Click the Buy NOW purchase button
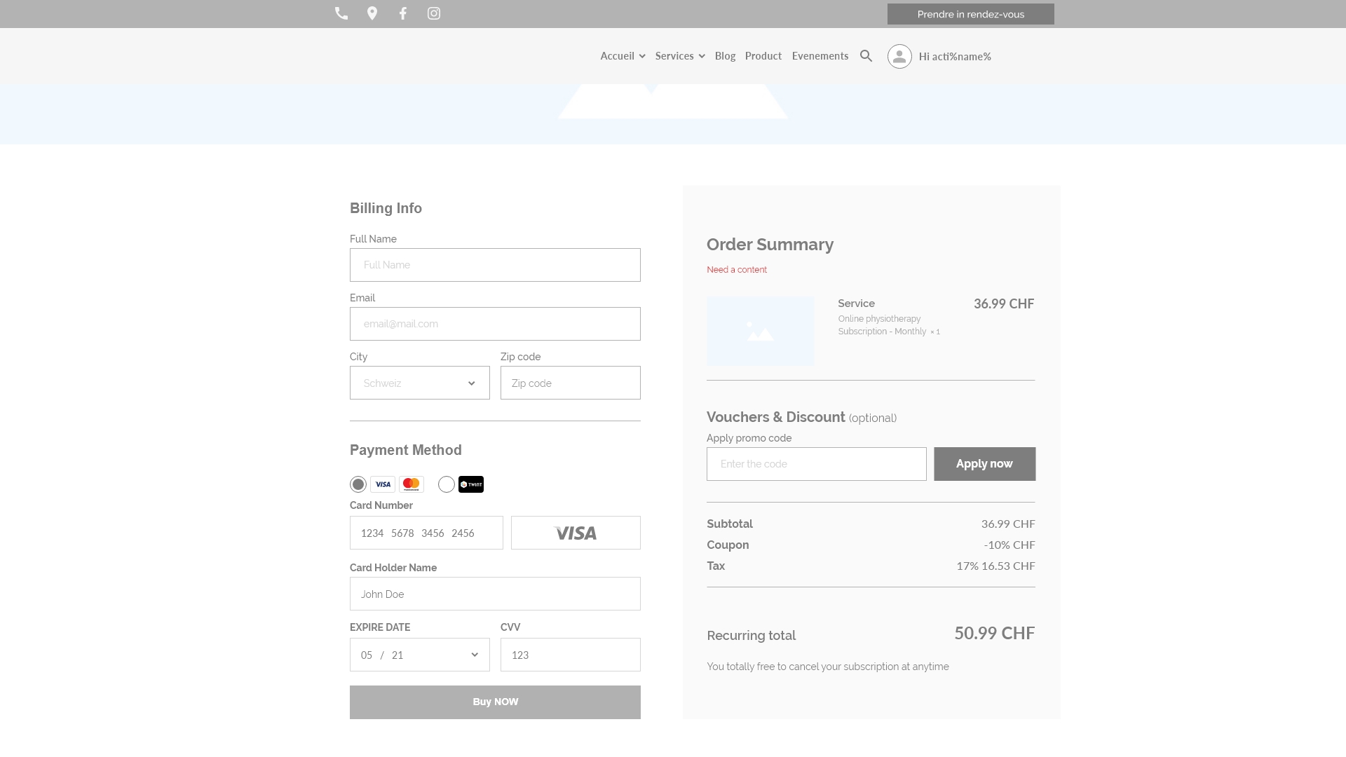This screenshot has height=757, width=1346. coord(494,702)
